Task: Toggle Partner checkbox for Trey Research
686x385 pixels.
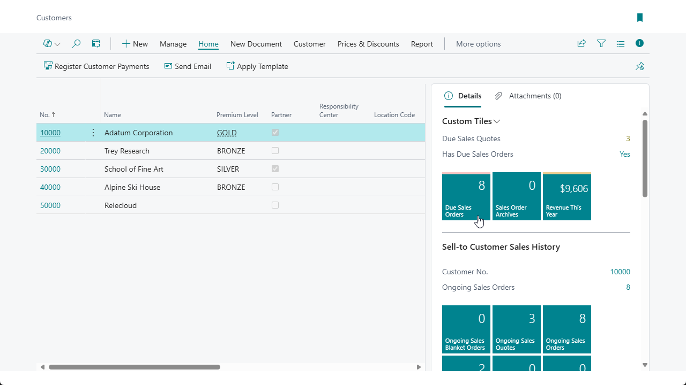Action: pos(275,151)
